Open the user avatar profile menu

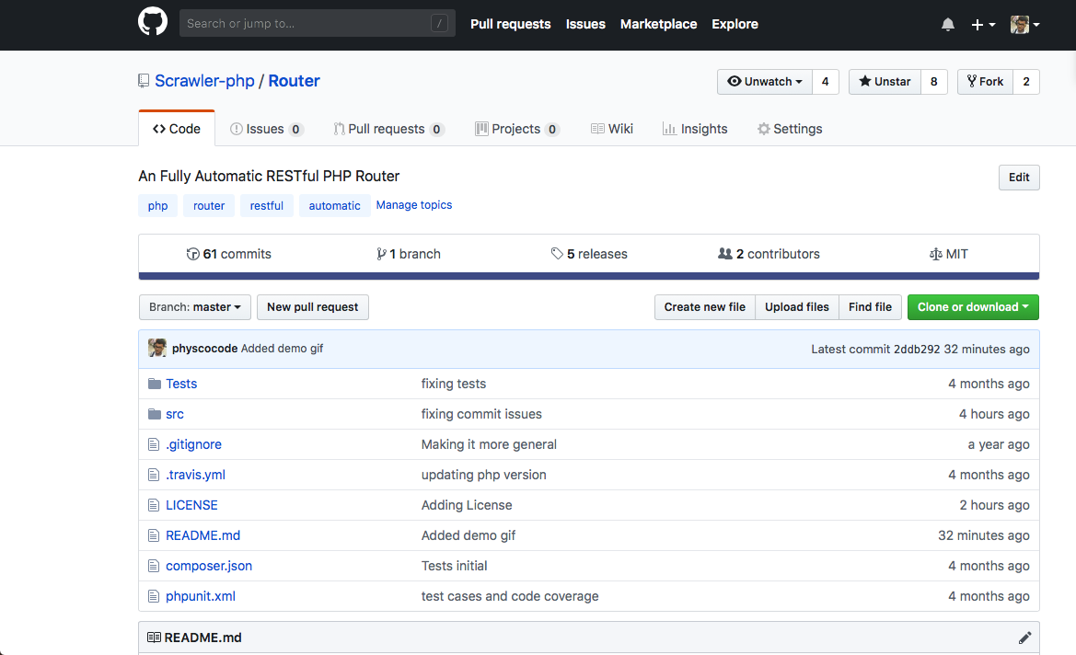[1024, 25]
